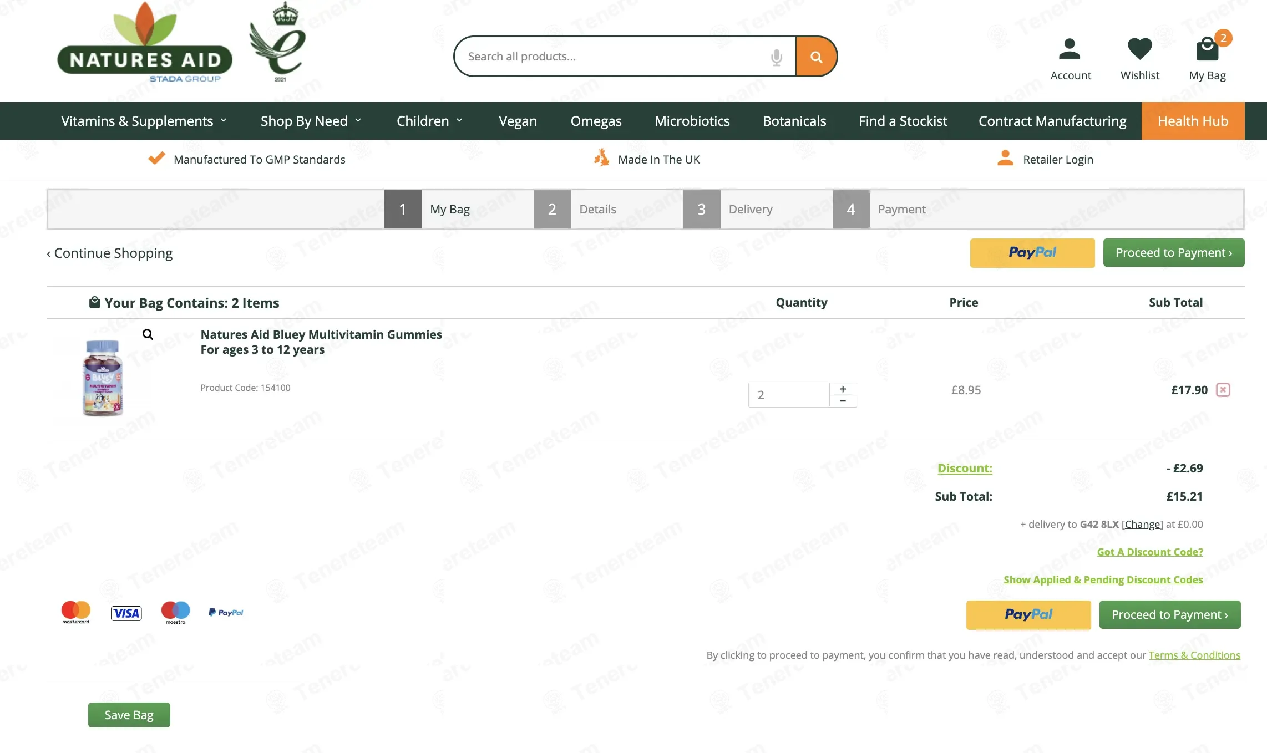Activate voice search microphone icon

click(x=776, y=57)
